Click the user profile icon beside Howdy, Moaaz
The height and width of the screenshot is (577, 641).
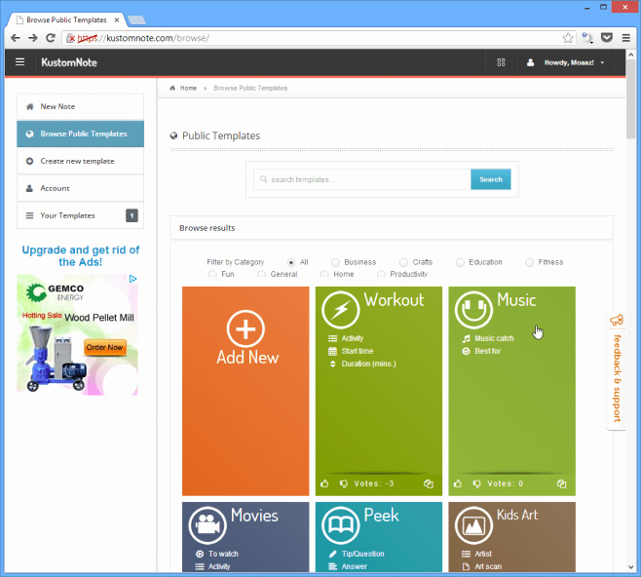[530, 62]
